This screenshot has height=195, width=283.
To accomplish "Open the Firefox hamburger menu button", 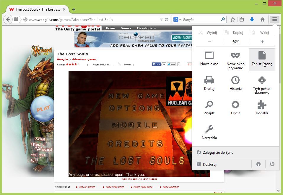I will 275,19.
